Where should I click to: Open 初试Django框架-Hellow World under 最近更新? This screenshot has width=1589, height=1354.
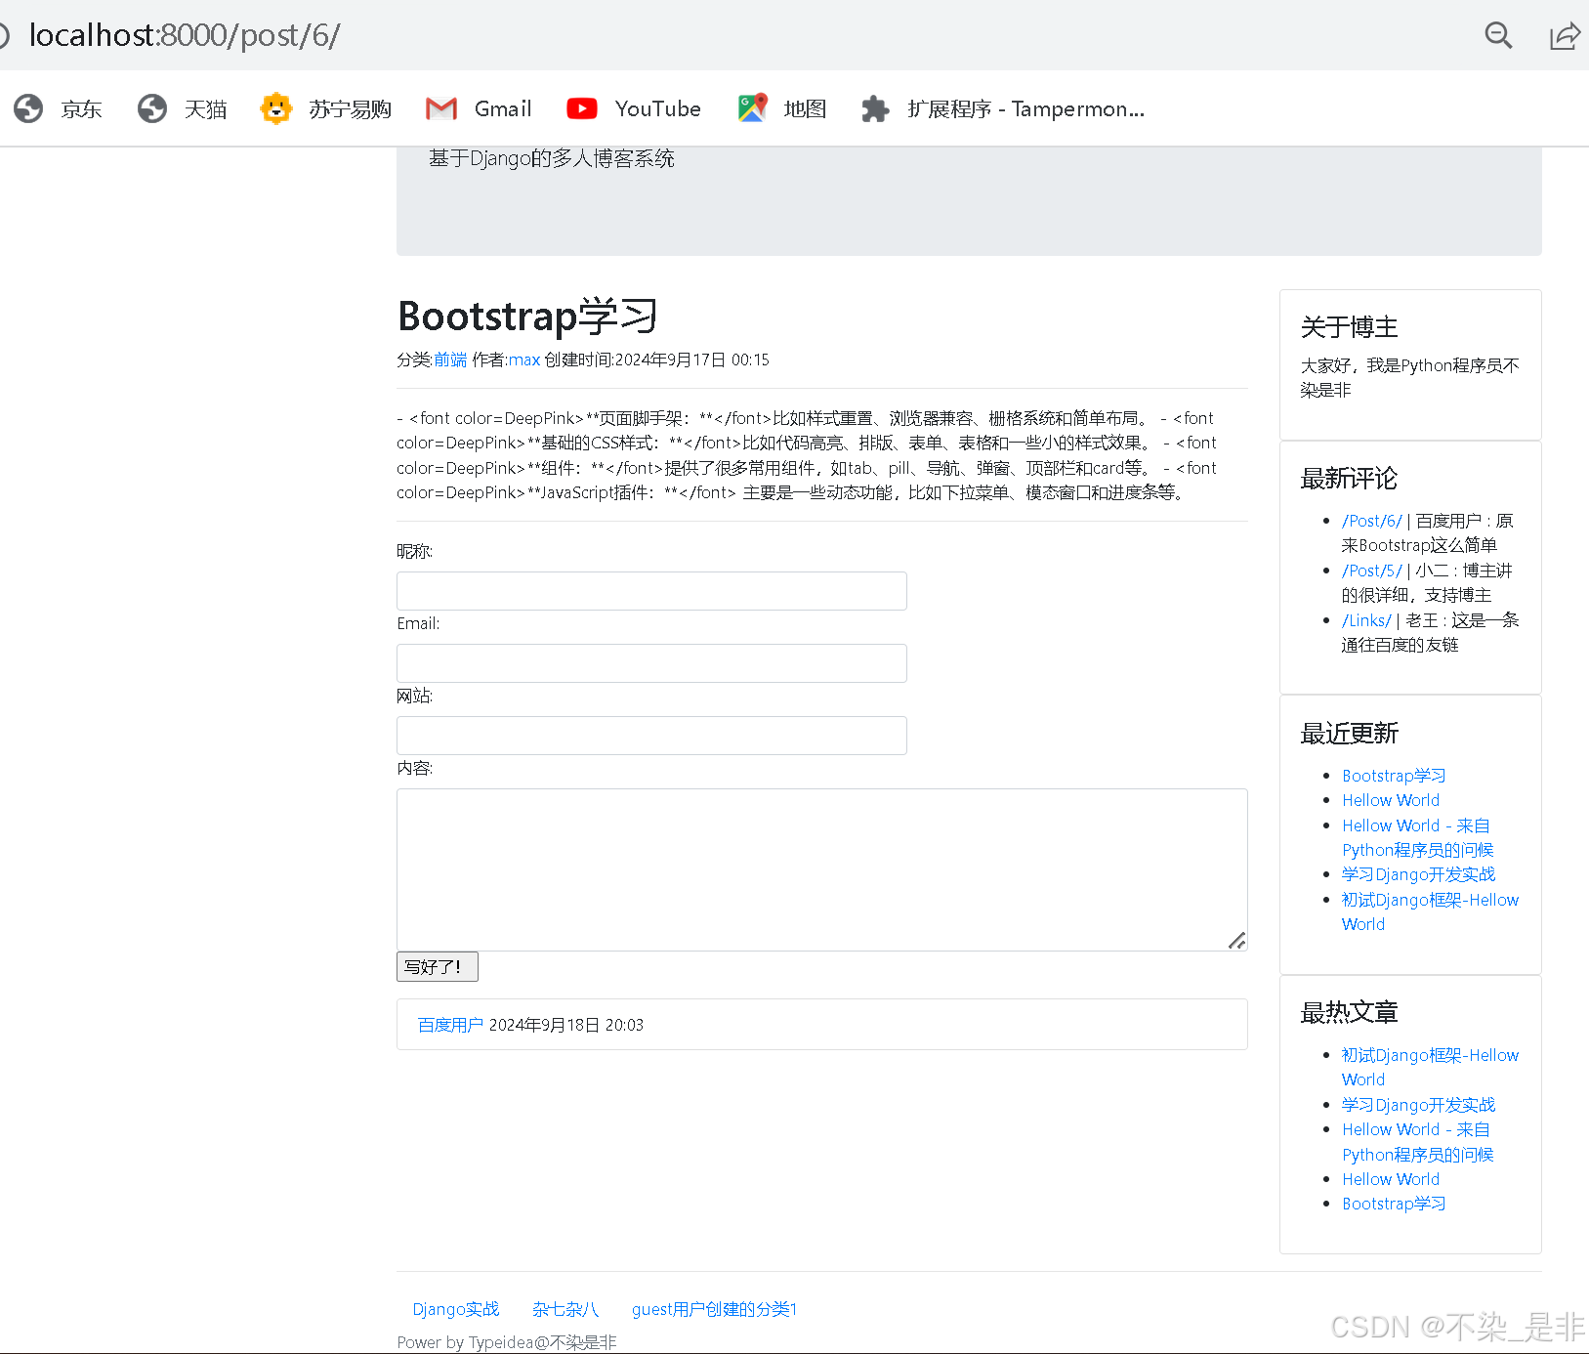(x=1430, y=911)
